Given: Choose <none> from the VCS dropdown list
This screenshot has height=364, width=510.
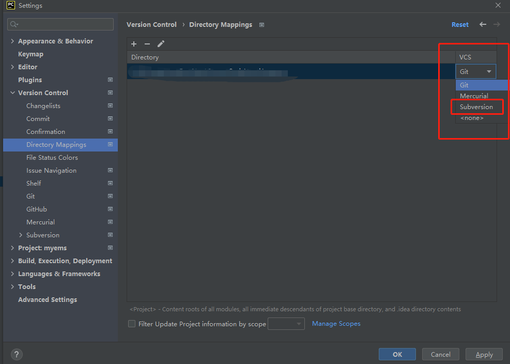Looking at the screenshot, I should click(482, 118).
